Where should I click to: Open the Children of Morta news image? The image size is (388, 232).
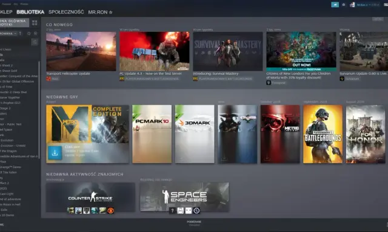(x=301, y=51)
